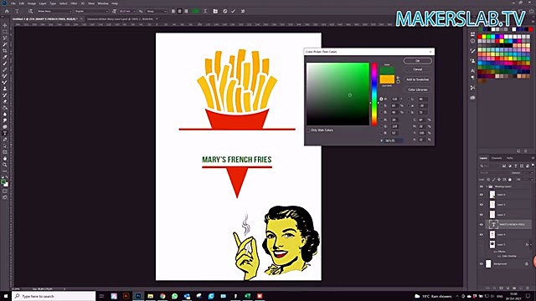Hide the MARY'S FRENCH FRIES text layer
536x301 pixels.
[x=482, y=225]
